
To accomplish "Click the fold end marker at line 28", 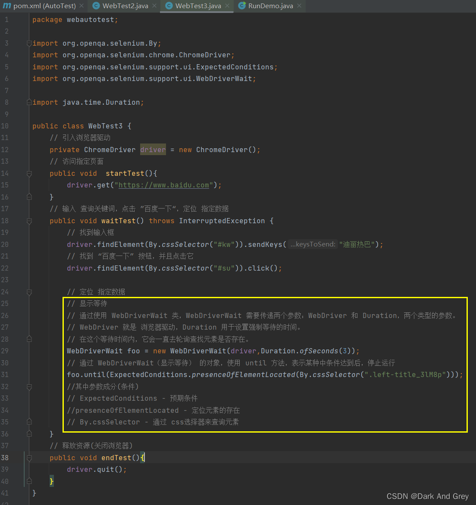I will point(29,339).
